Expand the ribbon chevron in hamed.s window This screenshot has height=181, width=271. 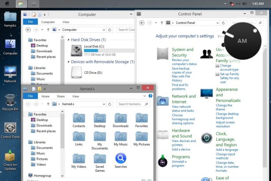click(x=145, y=96)
